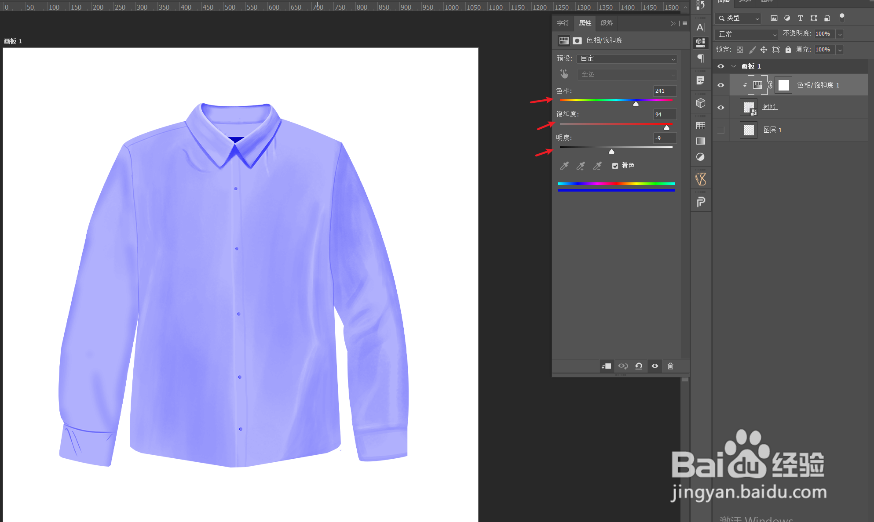Open the 3D panel cube icon
This screenshot has width=874, height=522.
click(x=701, y=103)
